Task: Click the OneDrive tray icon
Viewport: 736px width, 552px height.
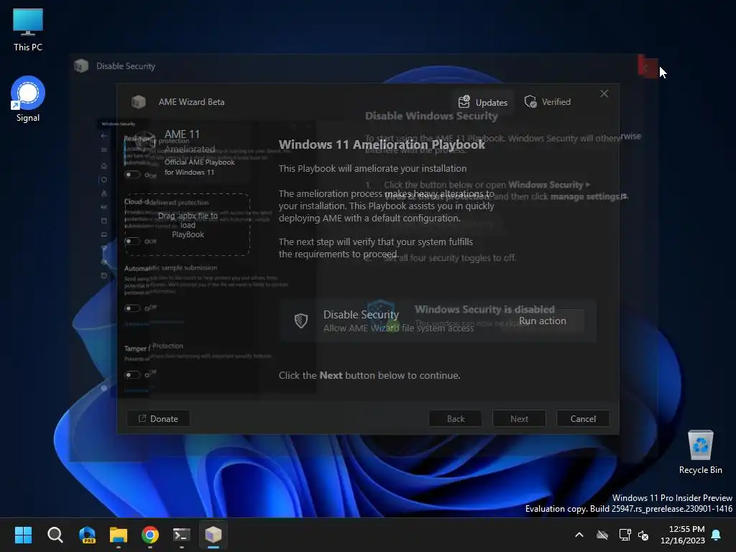Action: coord(602,535)
